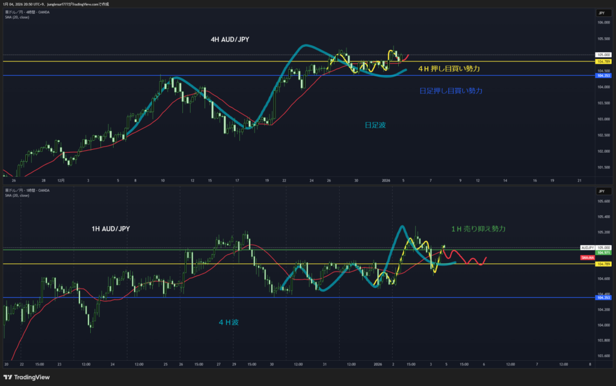Click the SMA (20, close) legend on lower chart
Image resolution: width=616 pixels, height=386 pixels.
coord(17,195)
